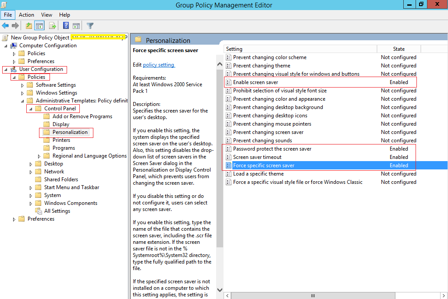Expand the Software Settings node

pos(22,85)
